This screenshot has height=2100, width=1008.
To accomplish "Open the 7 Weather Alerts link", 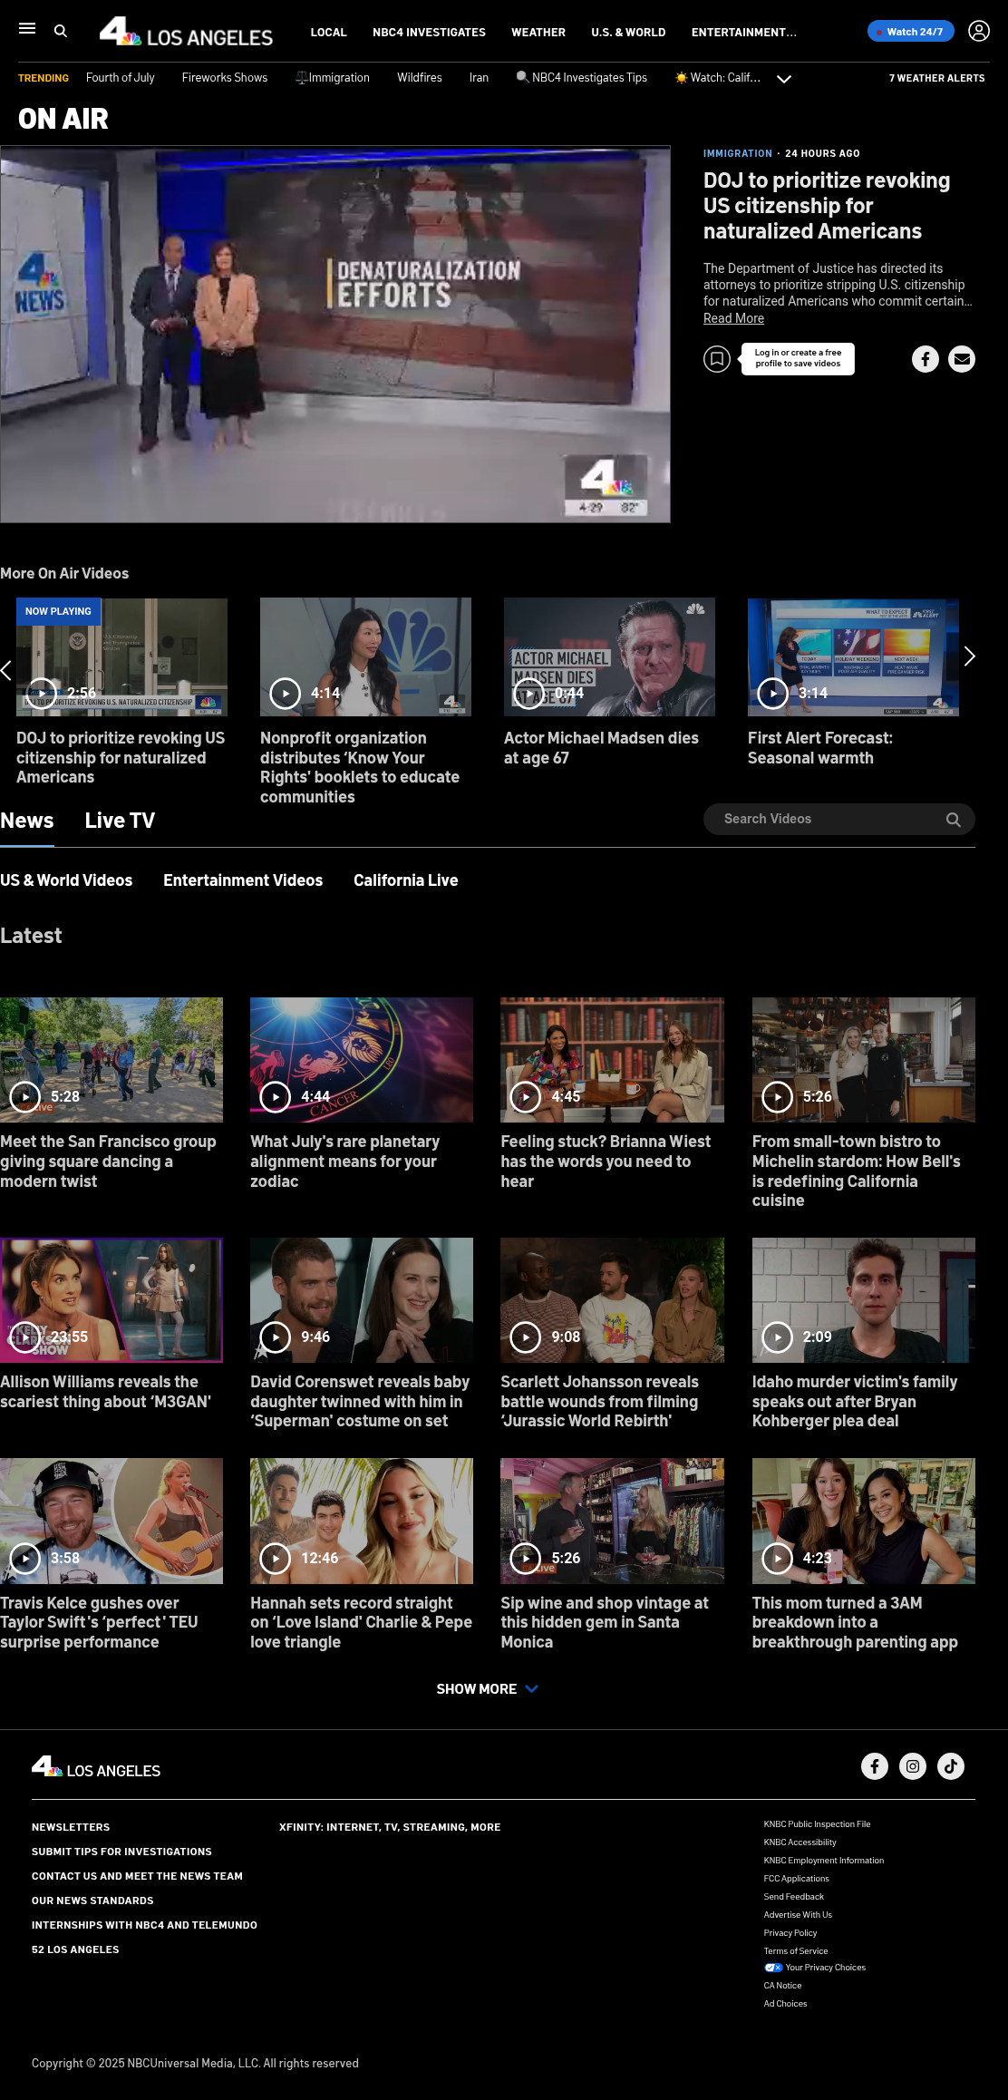I will 936,78.
